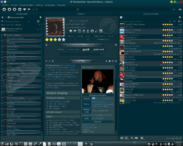Open playlist track progression dropdown
183x146 pixels.
coord(142,138)
